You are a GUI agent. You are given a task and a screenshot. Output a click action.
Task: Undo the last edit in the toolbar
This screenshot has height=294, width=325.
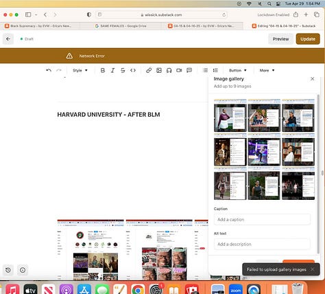point(49,70)
